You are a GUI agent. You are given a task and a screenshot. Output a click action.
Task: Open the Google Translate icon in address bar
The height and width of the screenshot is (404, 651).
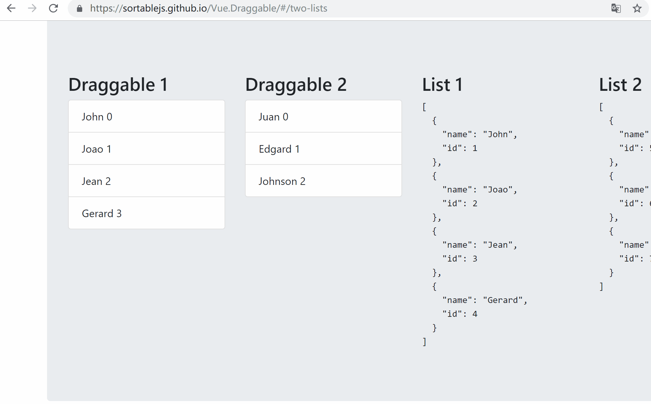616,8
